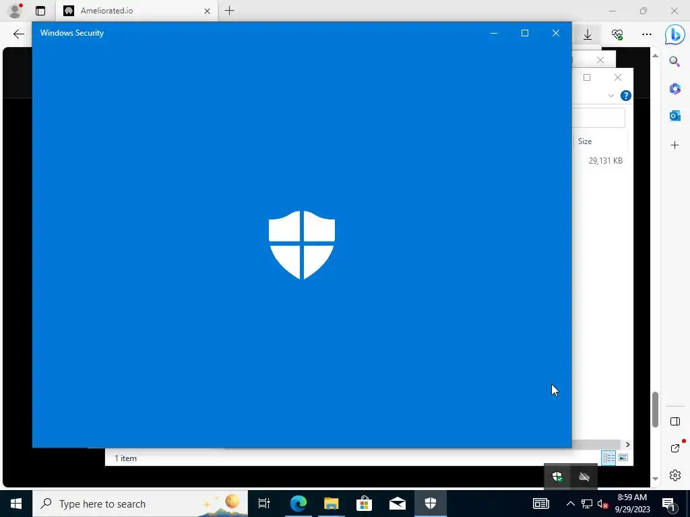Add a sidebar app with plus icon
The width and height of the screenshot is (690, 517).
675,145
